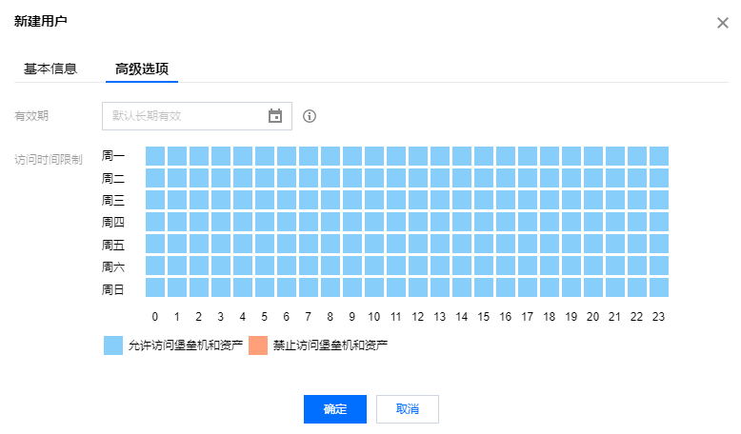
Task: Toggle the 周一 hour 23 time cell
Action: click(x=658, y=156)
